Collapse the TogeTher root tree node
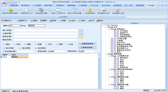168x92 pixels. (103, 25)
